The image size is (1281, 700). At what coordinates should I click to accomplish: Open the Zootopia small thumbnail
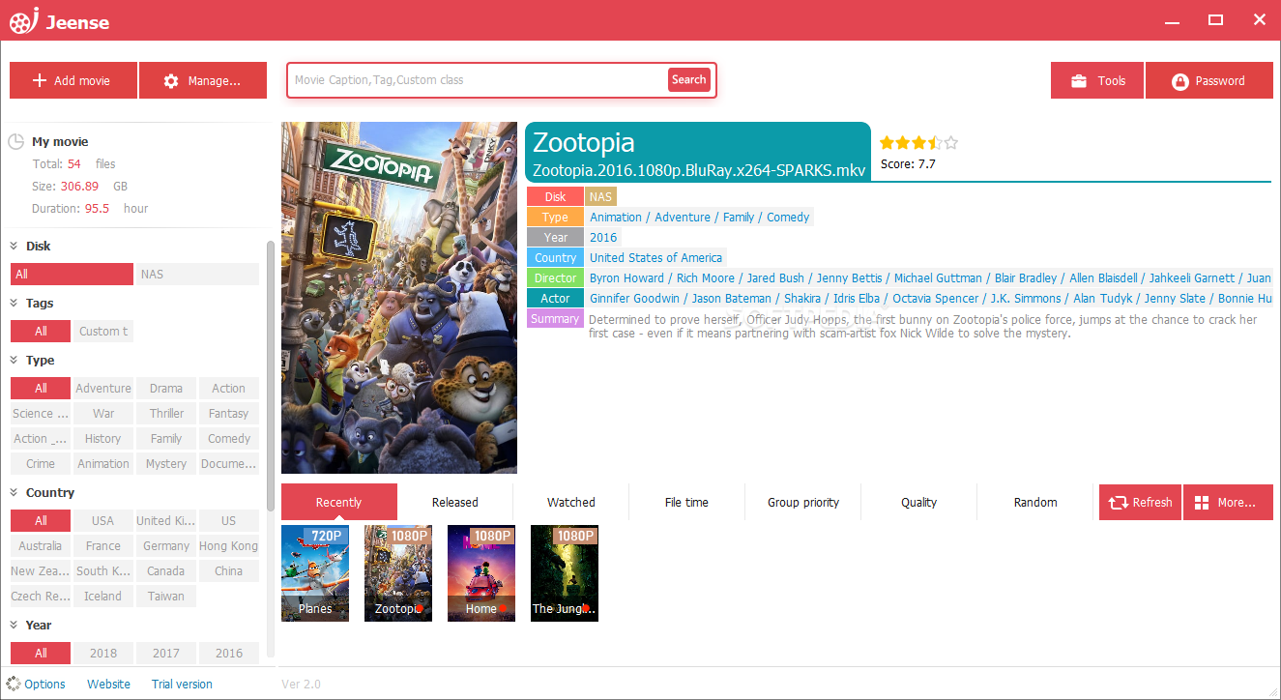(398, 573)
